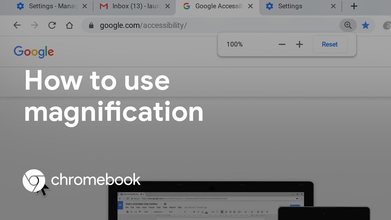Close the Settings - Manage tab
The image size is (391, 220).
pos(85,6)
